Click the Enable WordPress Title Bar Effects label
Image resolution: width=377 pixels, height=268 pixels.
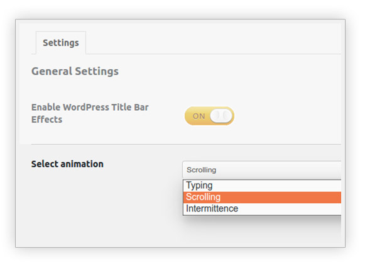[x=90, y=113]
